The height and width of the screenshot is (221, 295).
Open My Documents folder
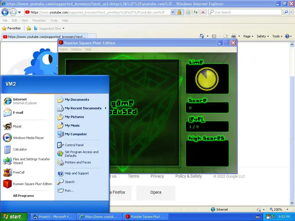(82, 100)
